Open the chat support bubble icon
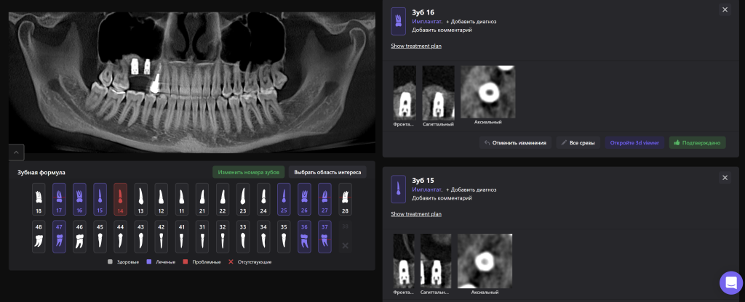The image size is (745, 302). pos(730,282)
